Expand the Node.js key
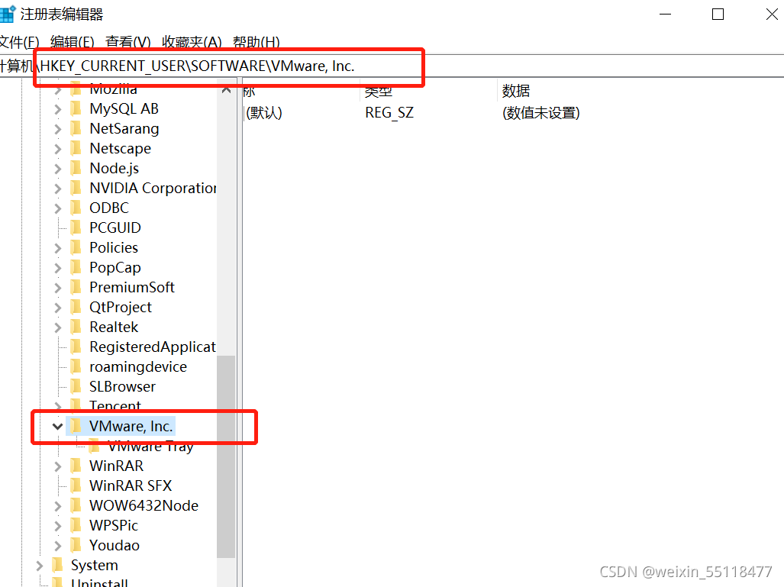Image resolution: width=784 pixels, height=587 pixels. click(x=58, y=169)
